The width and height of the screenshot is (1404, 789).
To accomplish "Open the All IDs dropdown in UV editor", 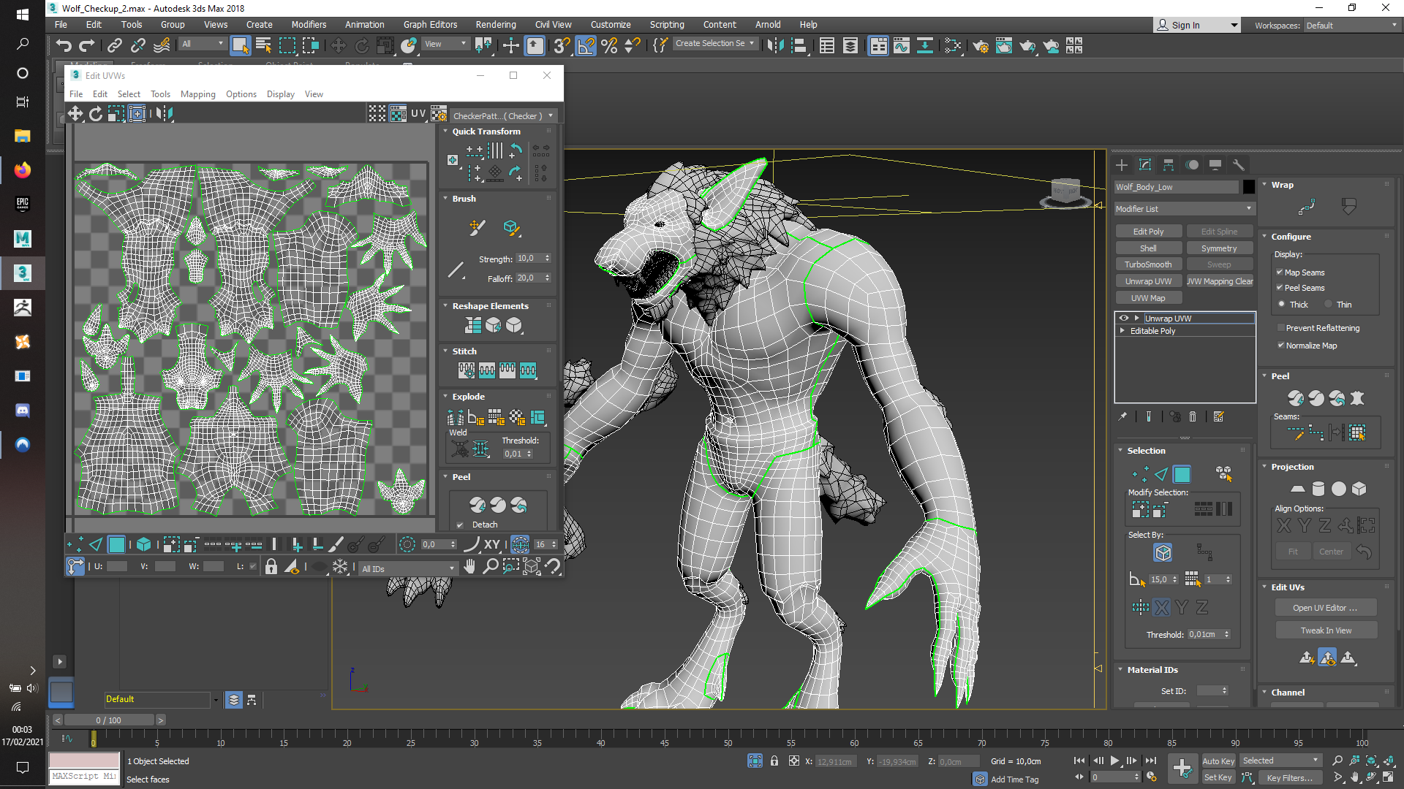I will pyautogui.click(x=408, y=568).
